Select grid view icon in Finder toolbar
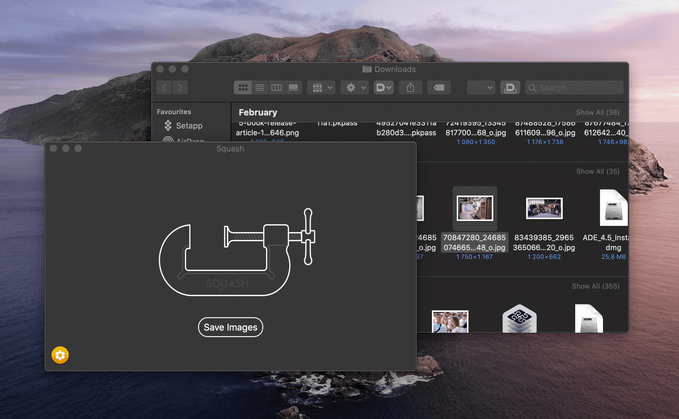 pyautogui.click(x=242, y=88)
